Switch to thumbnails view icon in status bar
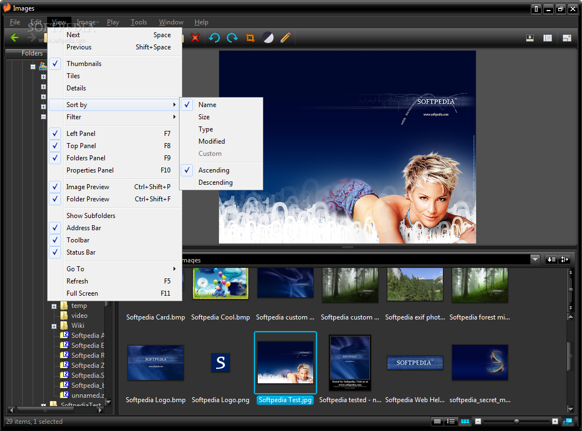The image size is (582, 431). coord(464,422)
